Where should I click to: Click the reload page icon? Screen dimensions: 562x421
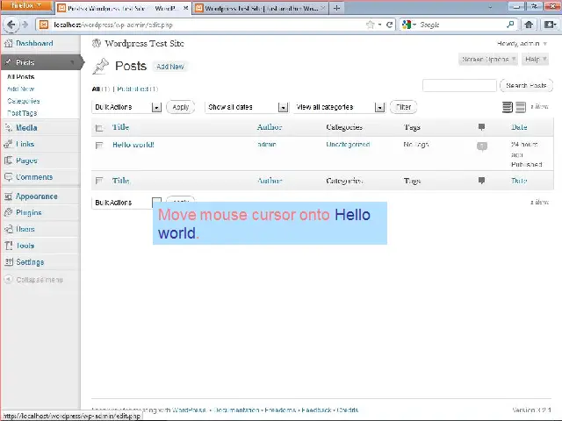389,25
